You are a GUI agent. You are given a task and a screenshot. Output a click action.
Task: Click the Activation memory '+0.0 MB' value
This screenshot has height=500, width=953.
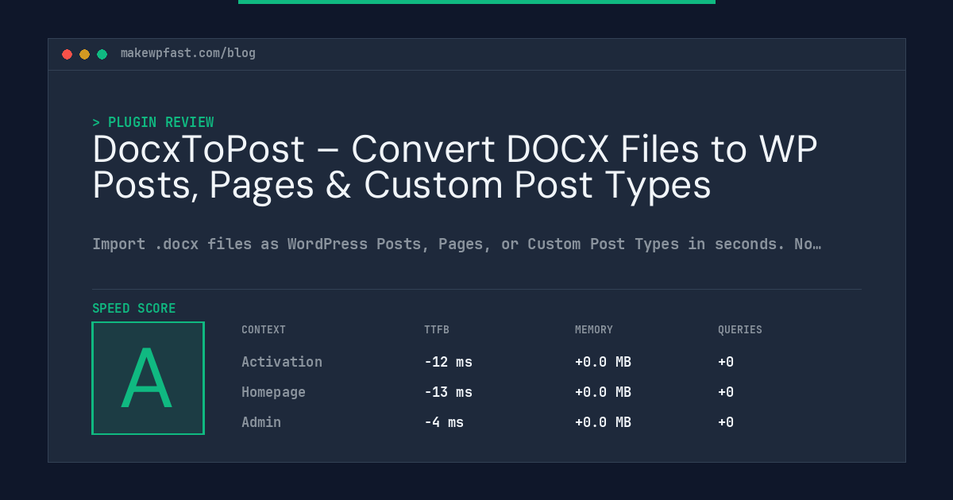point(603,362)
